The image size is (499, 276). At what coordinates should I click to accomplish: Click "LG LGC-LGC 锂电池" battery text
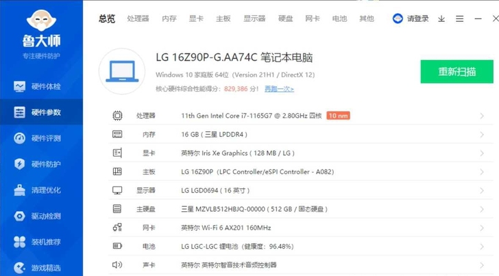click(x=210, y=247)
